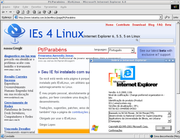180x139 pixels.
Task: Click down arrow of the NCSA Mosaic credits box
Action: 169,121
